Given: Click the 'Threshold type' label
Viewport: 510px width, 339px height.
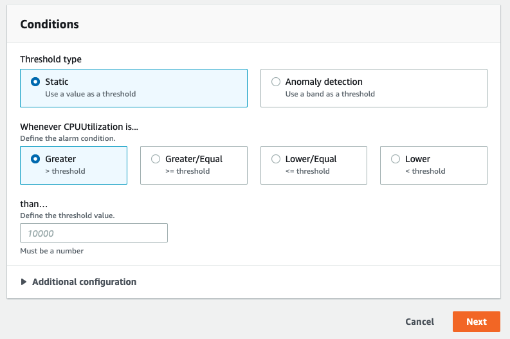Looking at the screenshot, I should pos(51,59).
